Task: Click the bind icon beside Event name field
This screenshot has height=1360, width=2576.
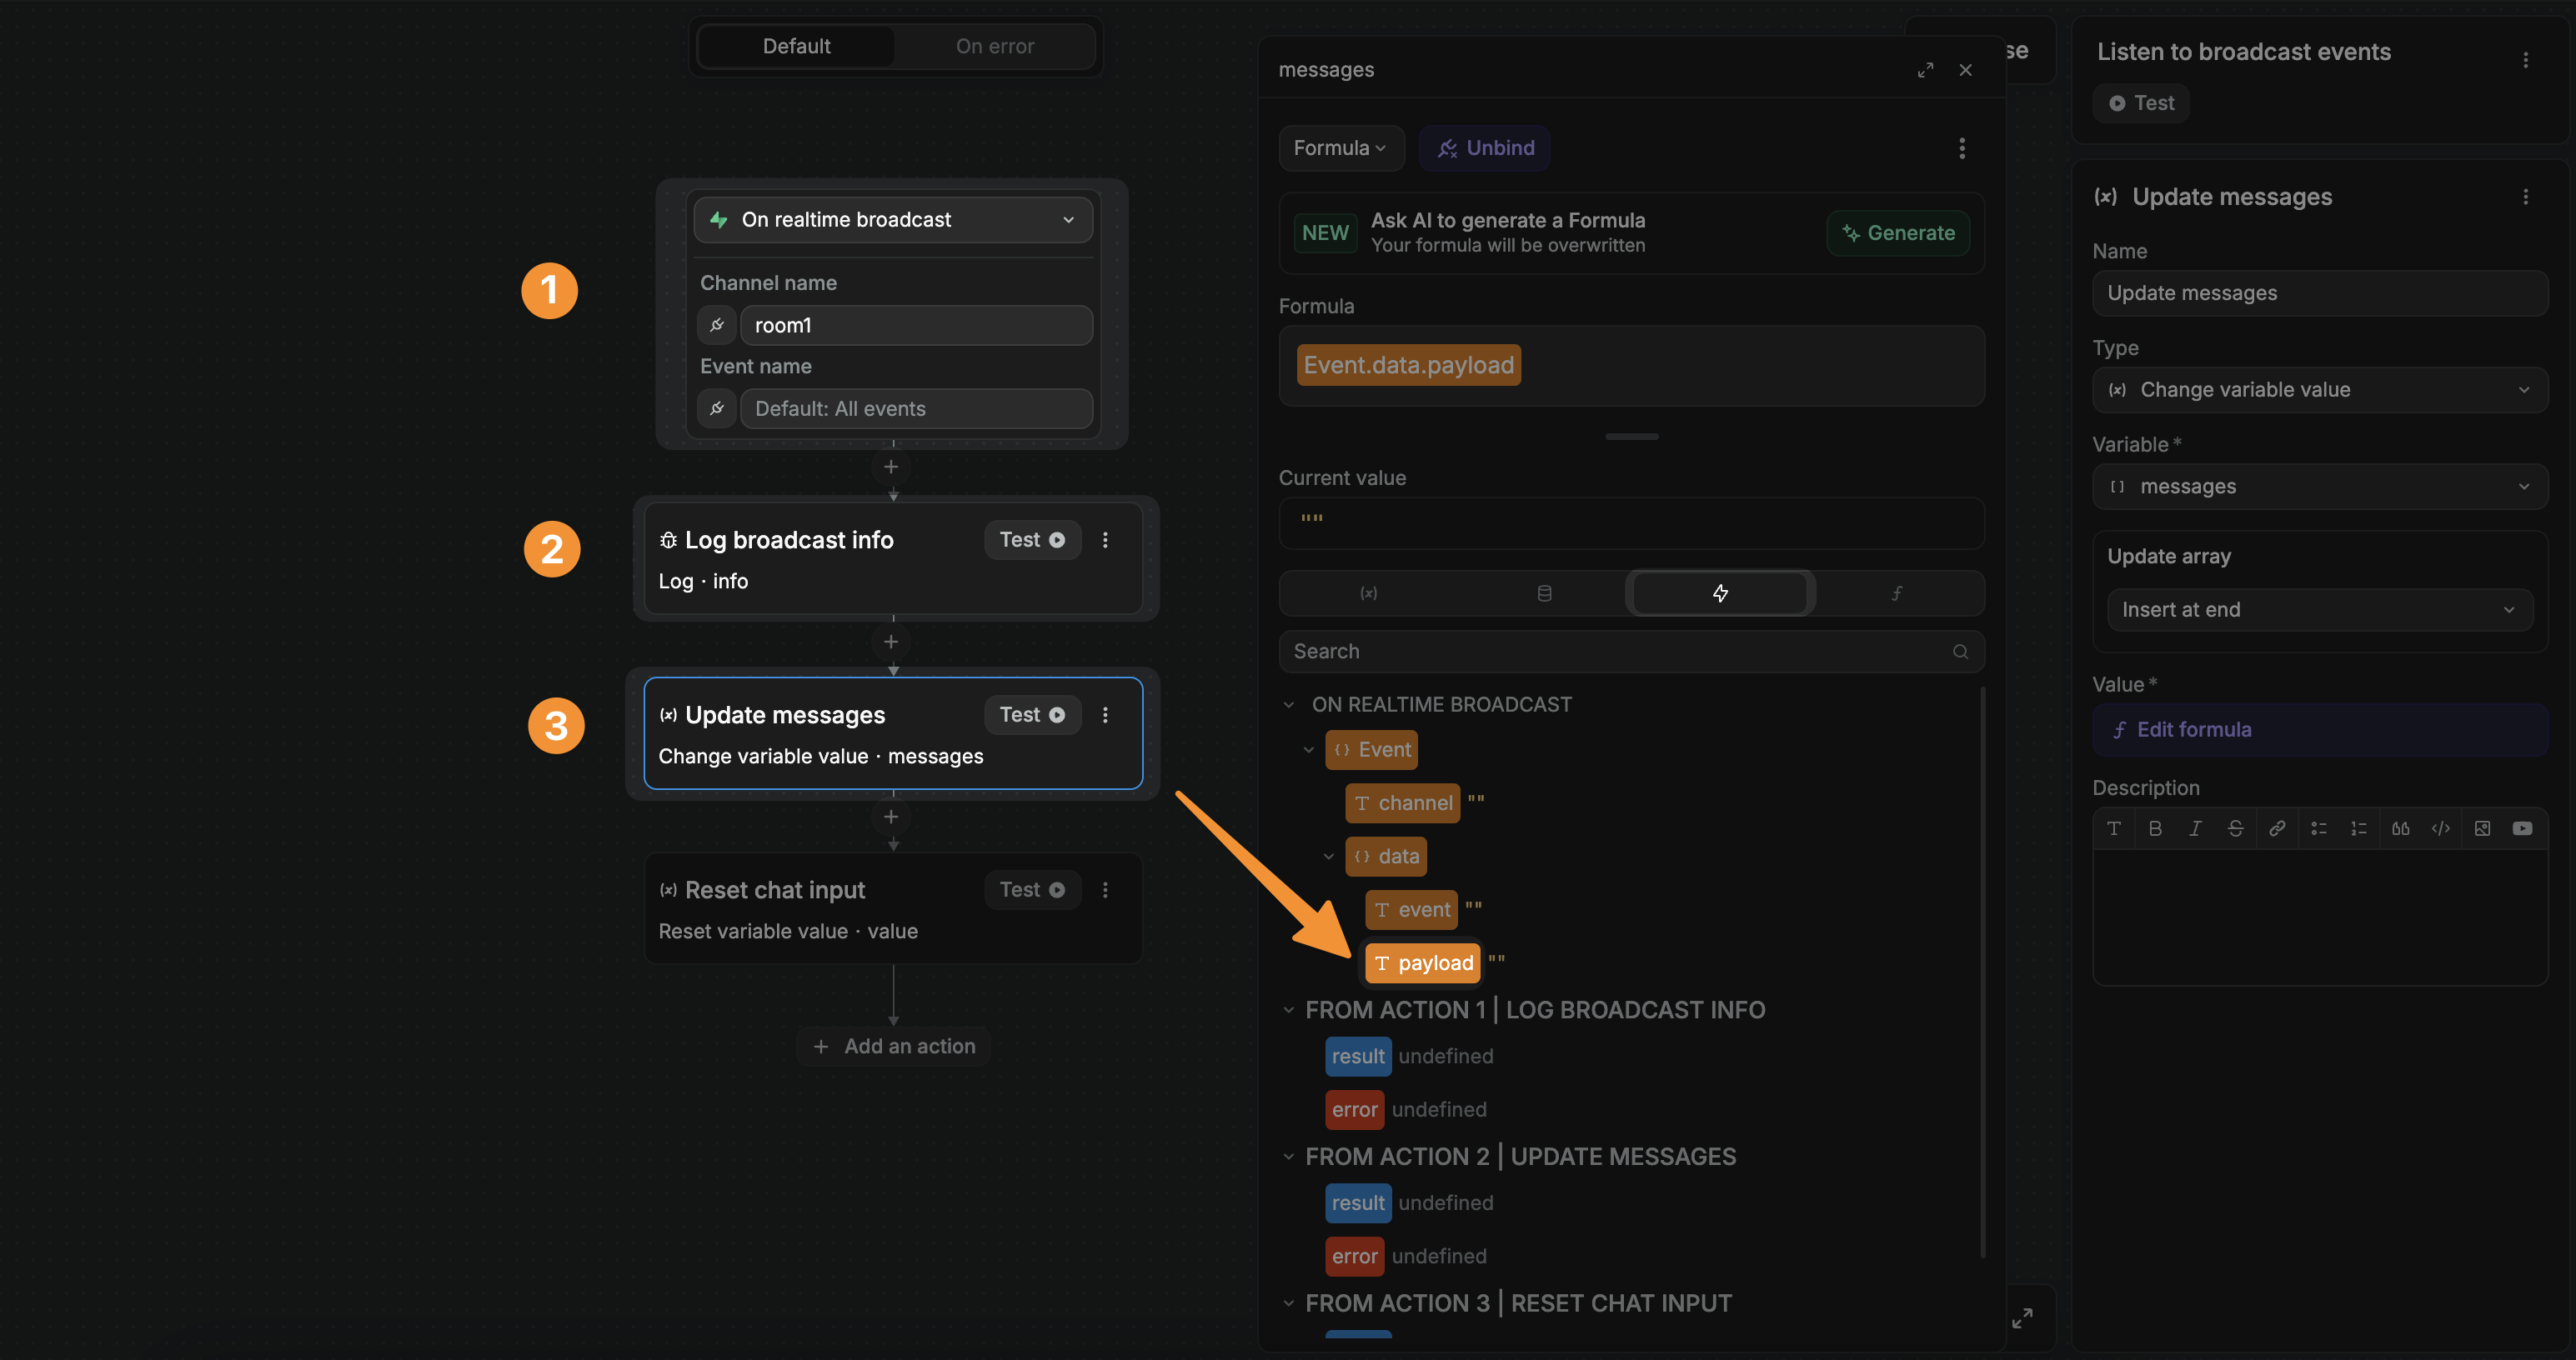Action: (716, 408)
